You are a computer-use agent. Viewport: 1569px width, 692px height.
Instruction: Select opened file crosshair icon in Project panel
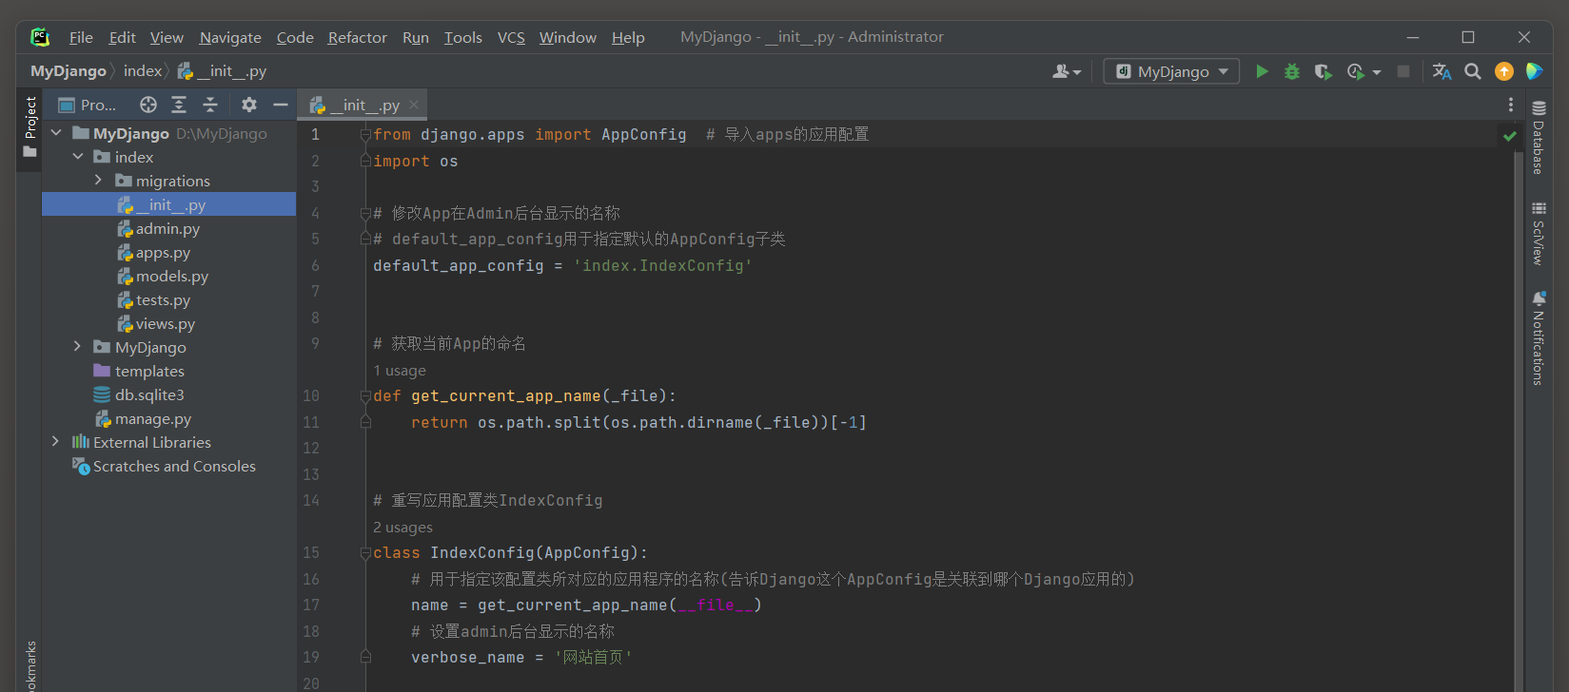pyautogui.click(x=148, y=105)
